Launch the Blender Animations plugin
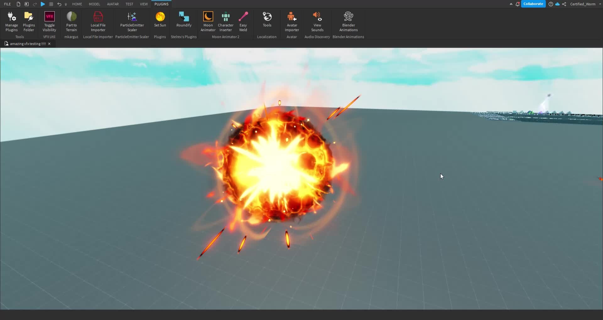Image resolution: width=603 pixels, height=320 pixels. [x=348, y=21]
